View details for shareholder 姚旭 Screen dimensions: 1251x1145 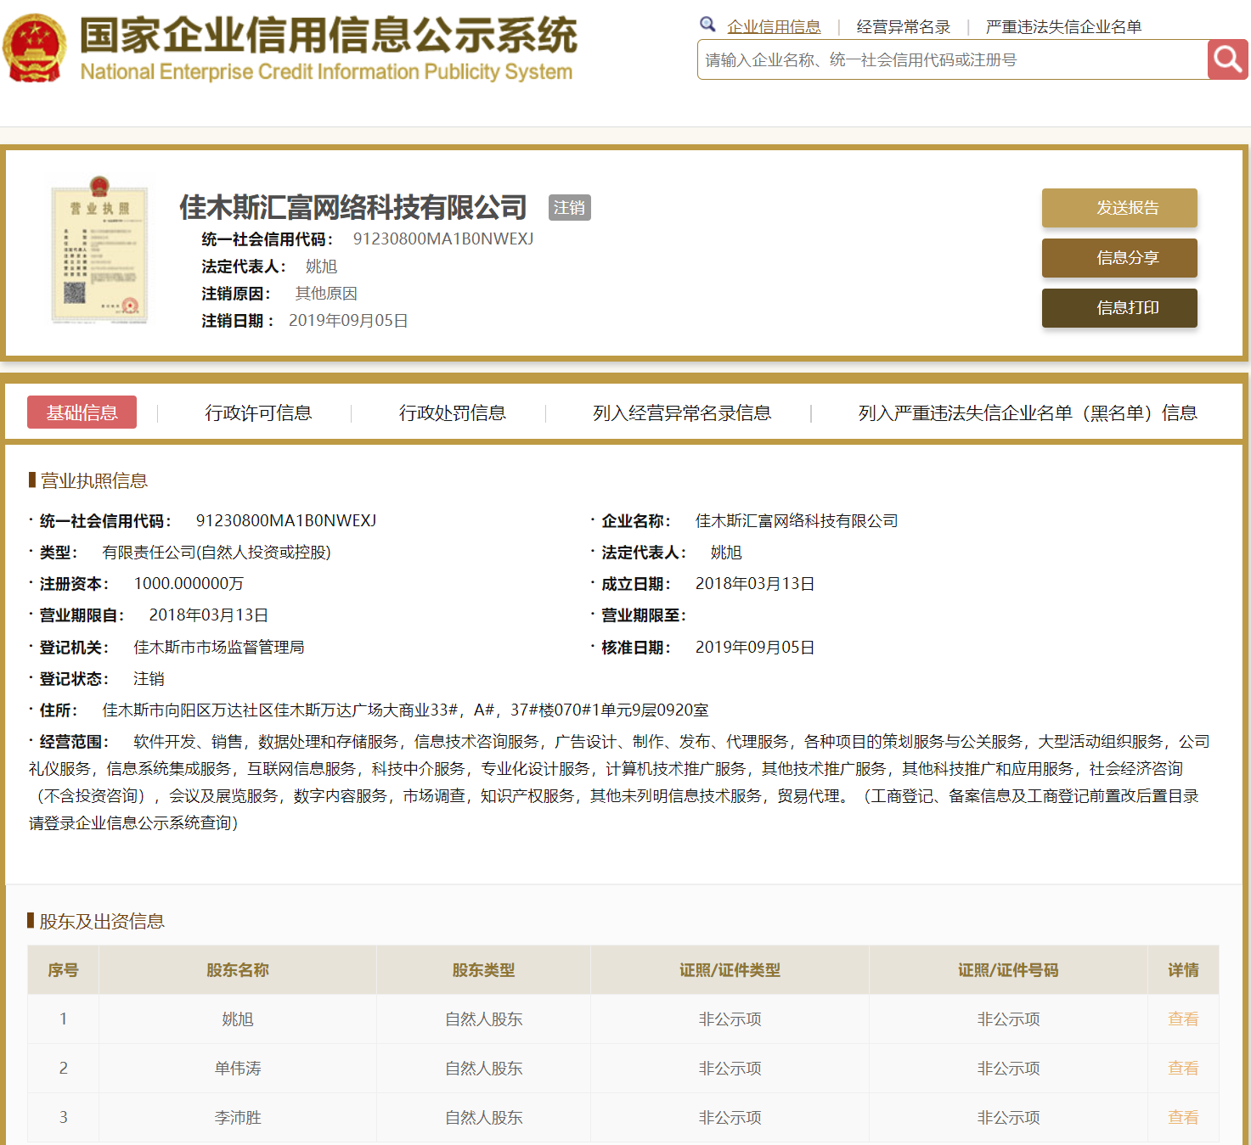coord(1182,1019)
